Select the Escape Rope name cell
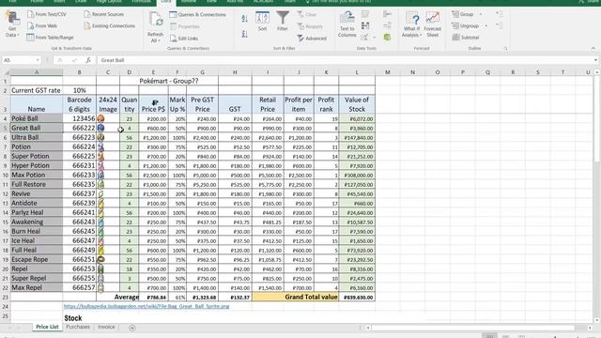This screenshot has width=601, height=338. (x=37, y=259)
